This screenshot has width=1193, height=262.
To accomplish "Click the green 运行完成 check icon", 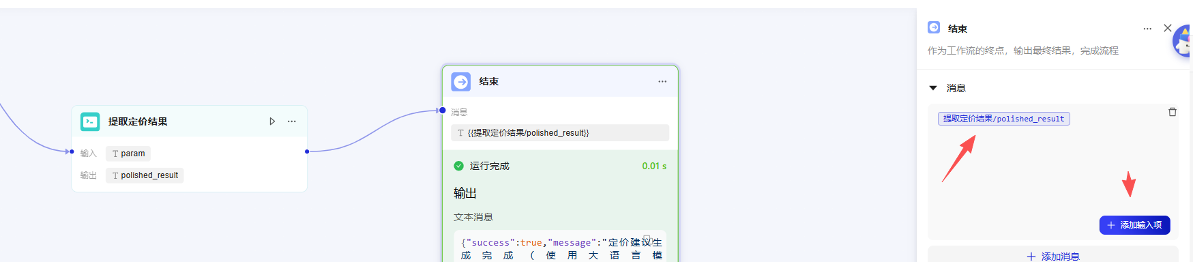I will [458, 166].
